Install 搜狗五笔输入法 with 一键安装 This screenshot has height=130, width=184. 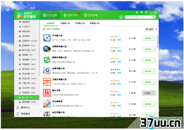pos(147,60)
